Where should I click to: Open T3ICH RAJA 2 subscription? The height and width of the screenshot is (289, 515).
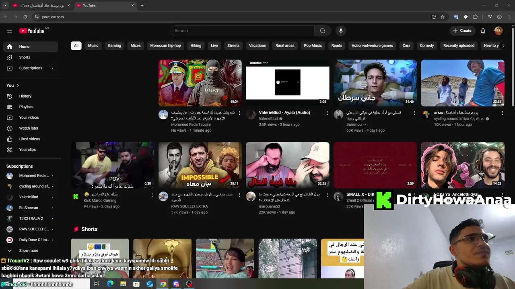(x=31, y=218)
